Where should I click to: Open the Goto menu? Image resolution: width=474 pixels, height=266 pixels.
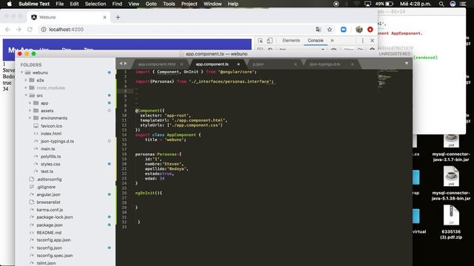pyautogui.click(x=151, y=4)
